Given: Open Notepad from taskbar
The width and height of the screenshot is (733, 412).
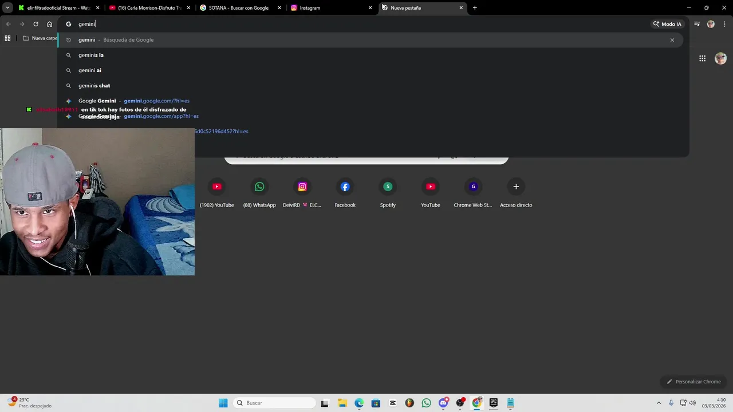Looking at the screenshot, I should tap(510, 403).
